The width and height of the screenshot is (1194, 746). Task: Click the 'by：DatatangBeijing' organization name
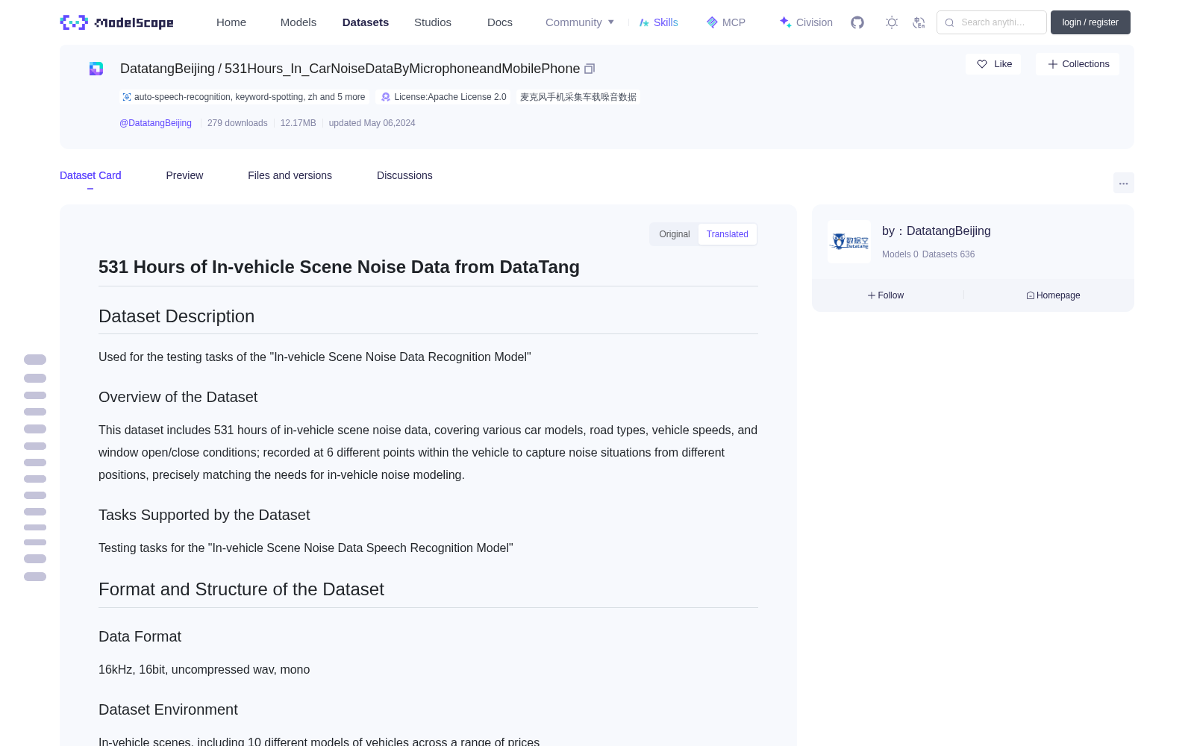point(937,231)
